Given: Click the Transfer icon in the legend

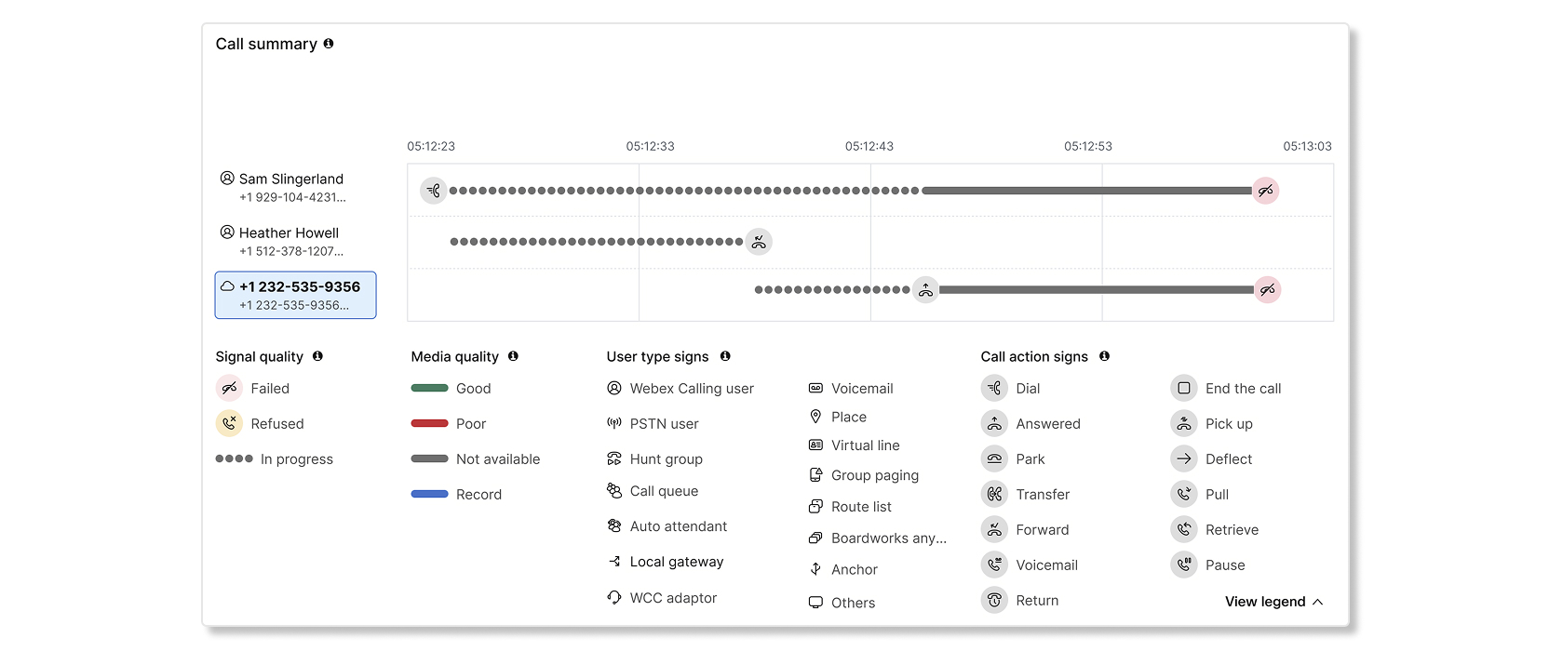Looking at the screenshot, I should click(x=994, y=495).
